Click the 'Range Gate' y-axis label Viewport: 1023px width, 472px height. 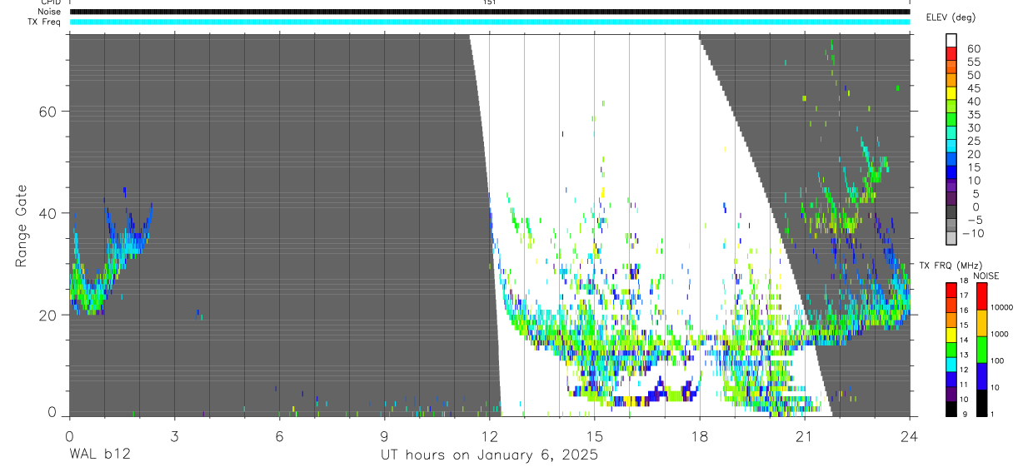click(22, 226)
